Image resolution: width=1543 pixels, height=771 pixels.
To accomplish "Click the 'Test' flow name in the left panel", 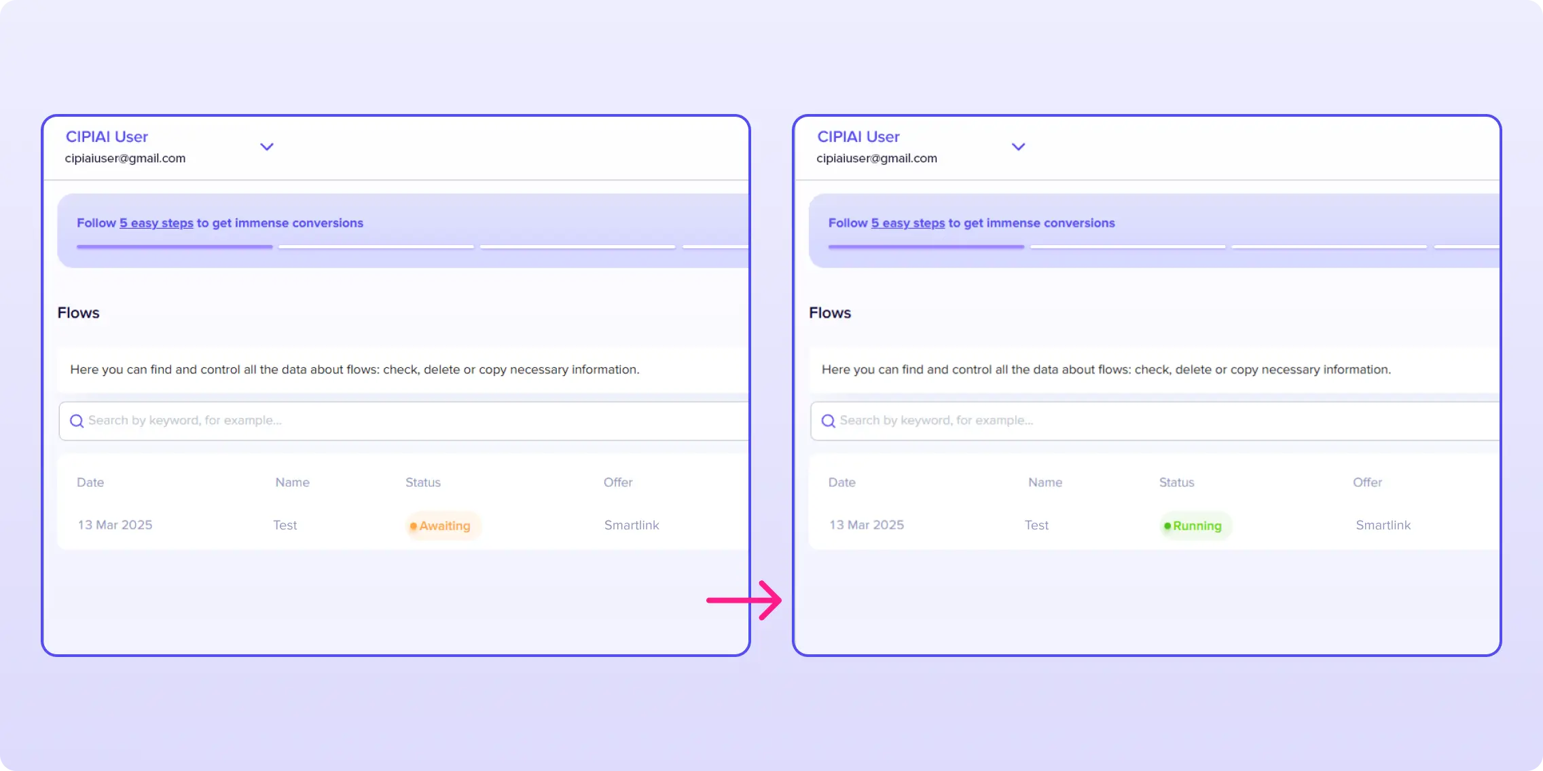I will 285,525.
